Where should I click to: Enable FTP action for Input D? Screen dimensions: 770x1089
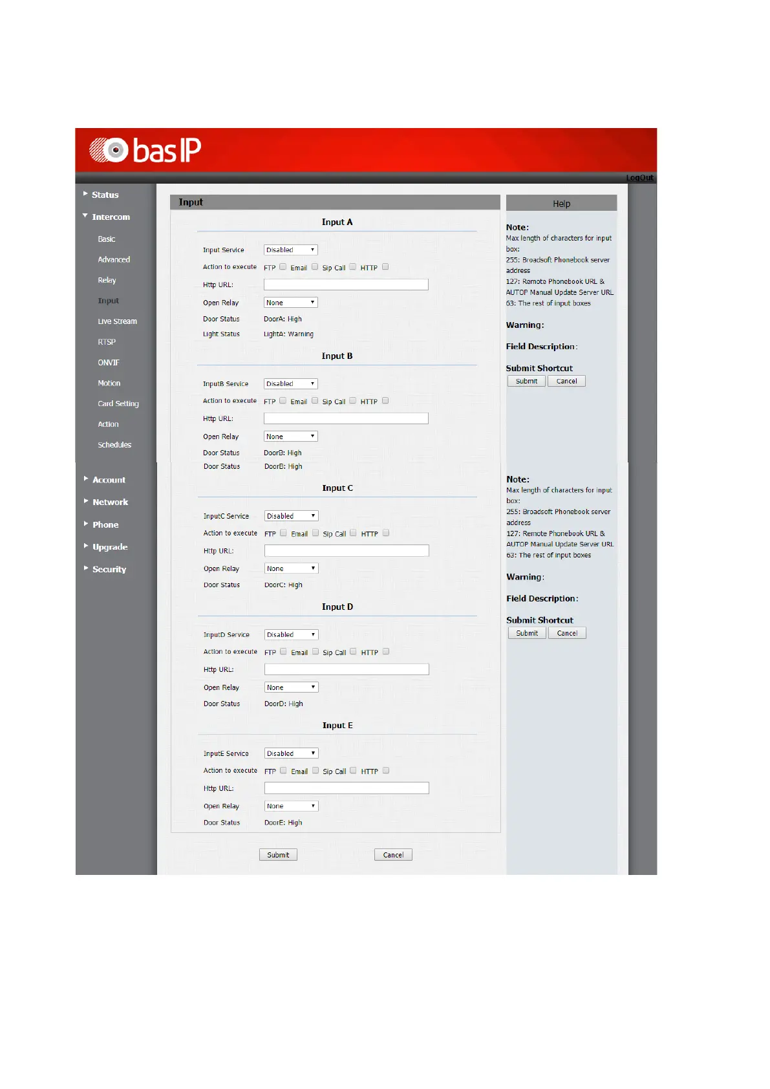pos(283,652)
